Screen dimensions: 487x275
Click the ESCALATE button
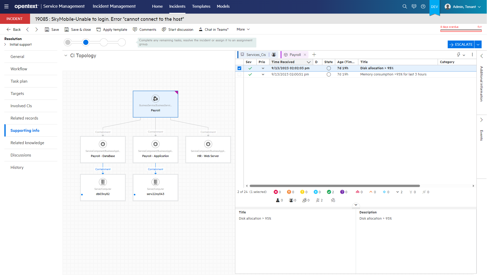coord(461,44)
